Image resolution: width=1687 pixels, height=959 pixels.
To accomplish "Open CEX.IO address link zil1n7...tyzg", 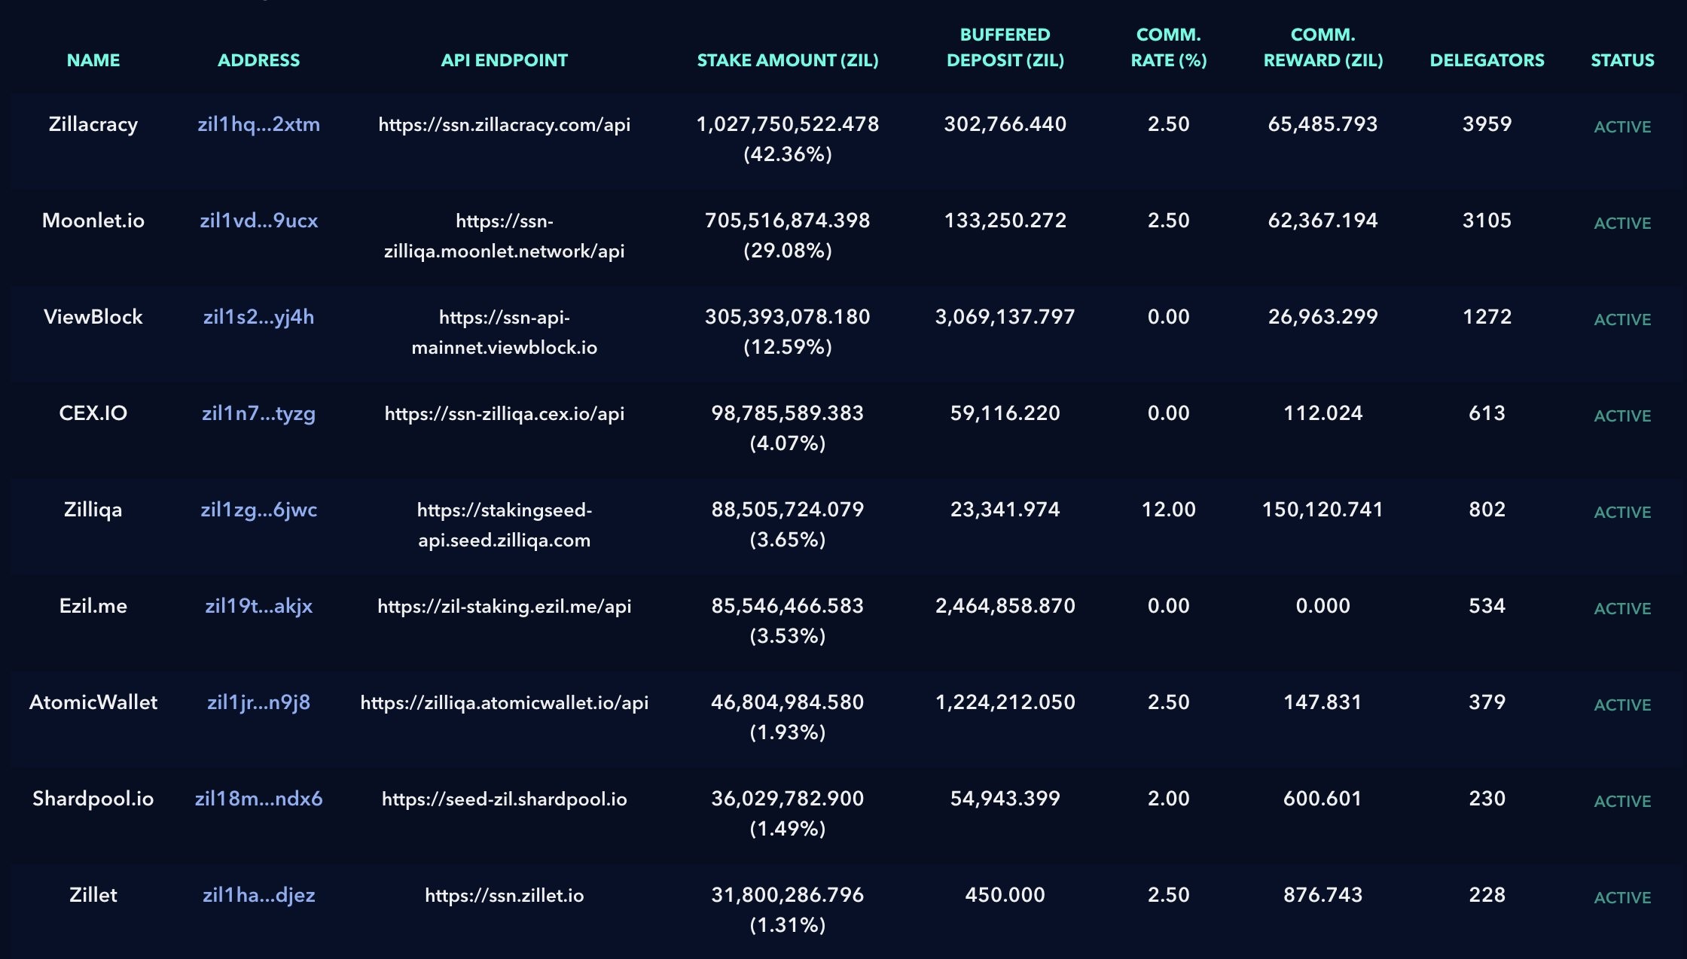I will 258,413.
